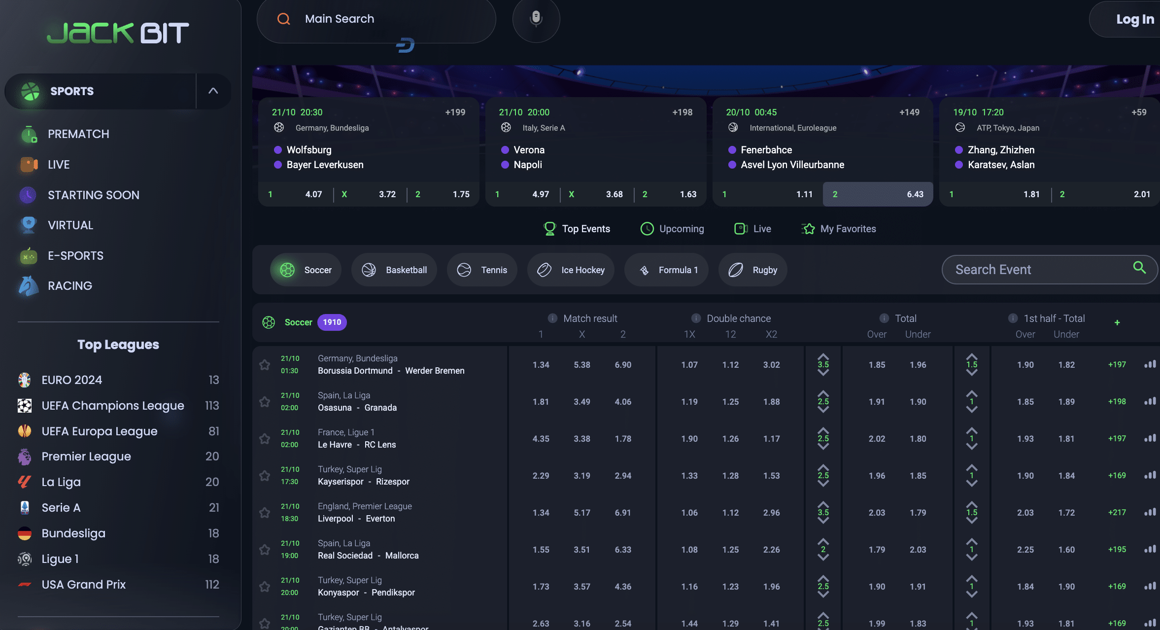This screenshot has height=630, width=1160.
Task: Select the Ice Hockey sport filter
Action: click(571, 270)
